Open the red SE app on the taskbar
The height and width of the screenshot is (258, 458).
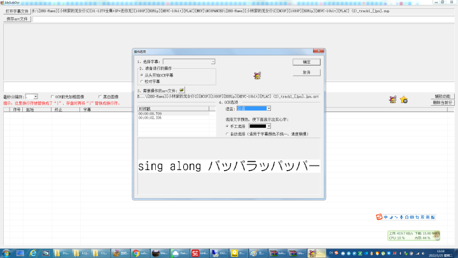click(x=200, y=254)
